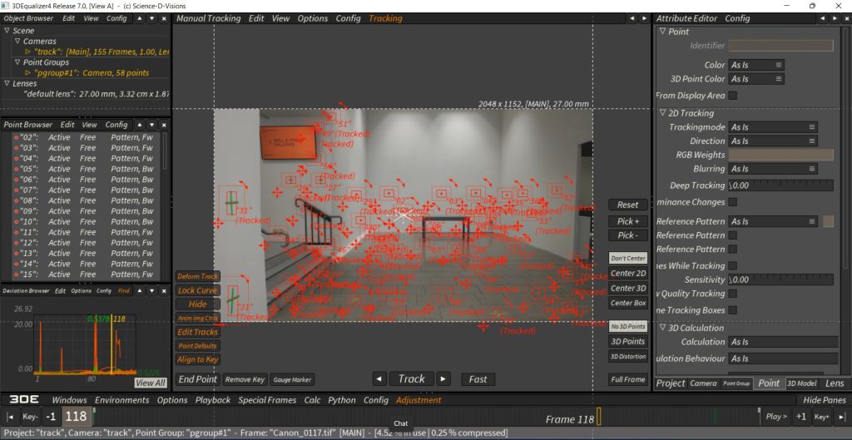Toggle Luminance Changes checkbox

pyautogui.click(x=732, y=202)
